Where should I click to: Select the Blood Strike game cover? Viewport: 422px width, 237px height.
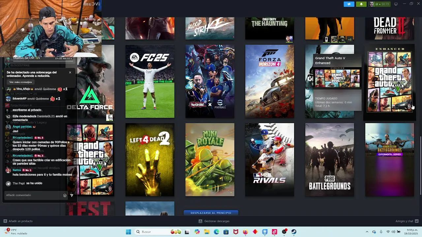210,28
